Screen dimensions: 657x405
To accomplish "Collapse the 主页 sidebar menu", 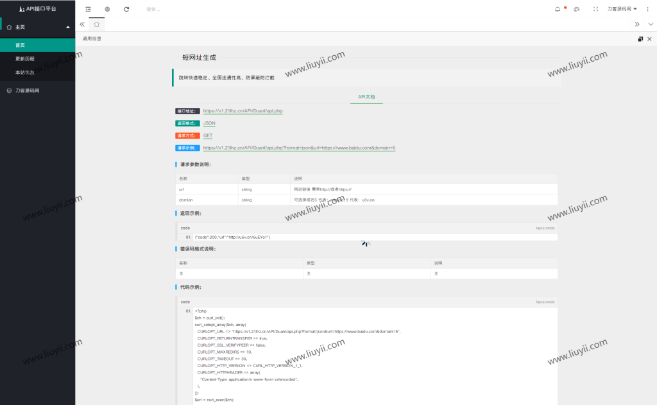I will (38, 27).
